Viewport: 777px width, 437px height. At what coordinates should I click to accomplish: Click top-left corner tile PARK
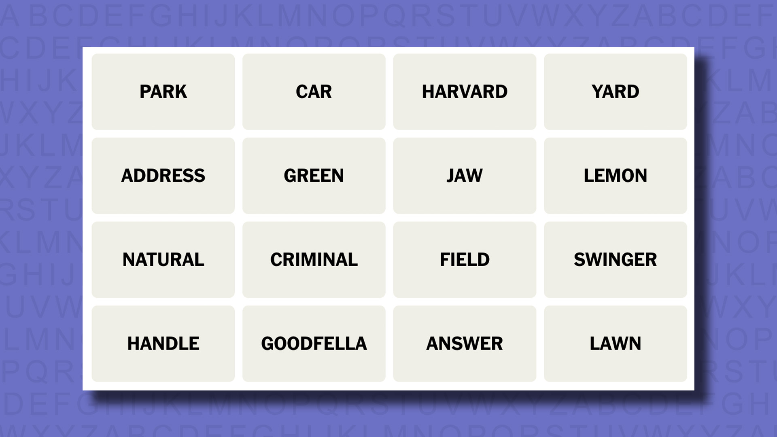(x=163, y=91)
